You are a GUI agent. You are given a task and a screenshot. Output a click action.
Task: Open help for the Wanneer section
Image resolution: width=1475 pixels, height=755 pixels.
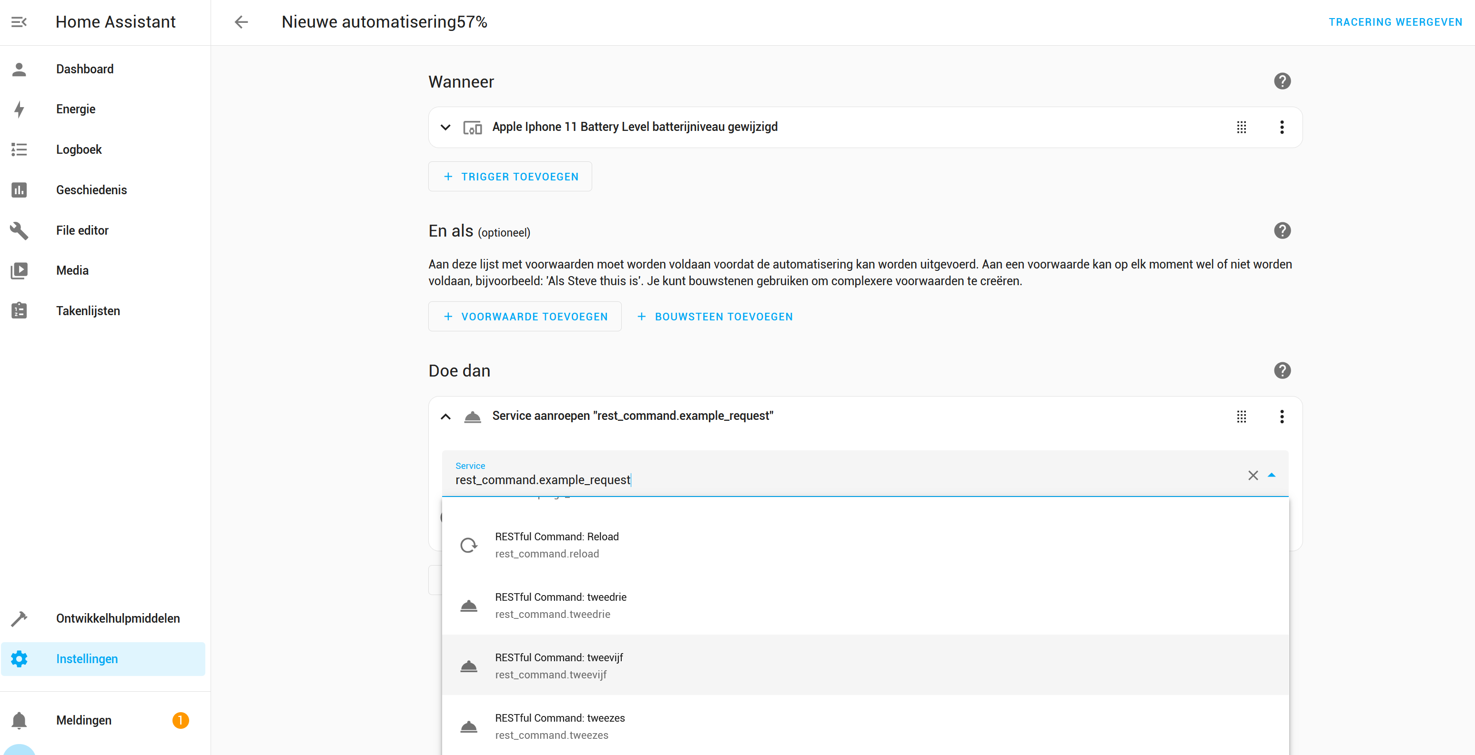click(1282, 81)
